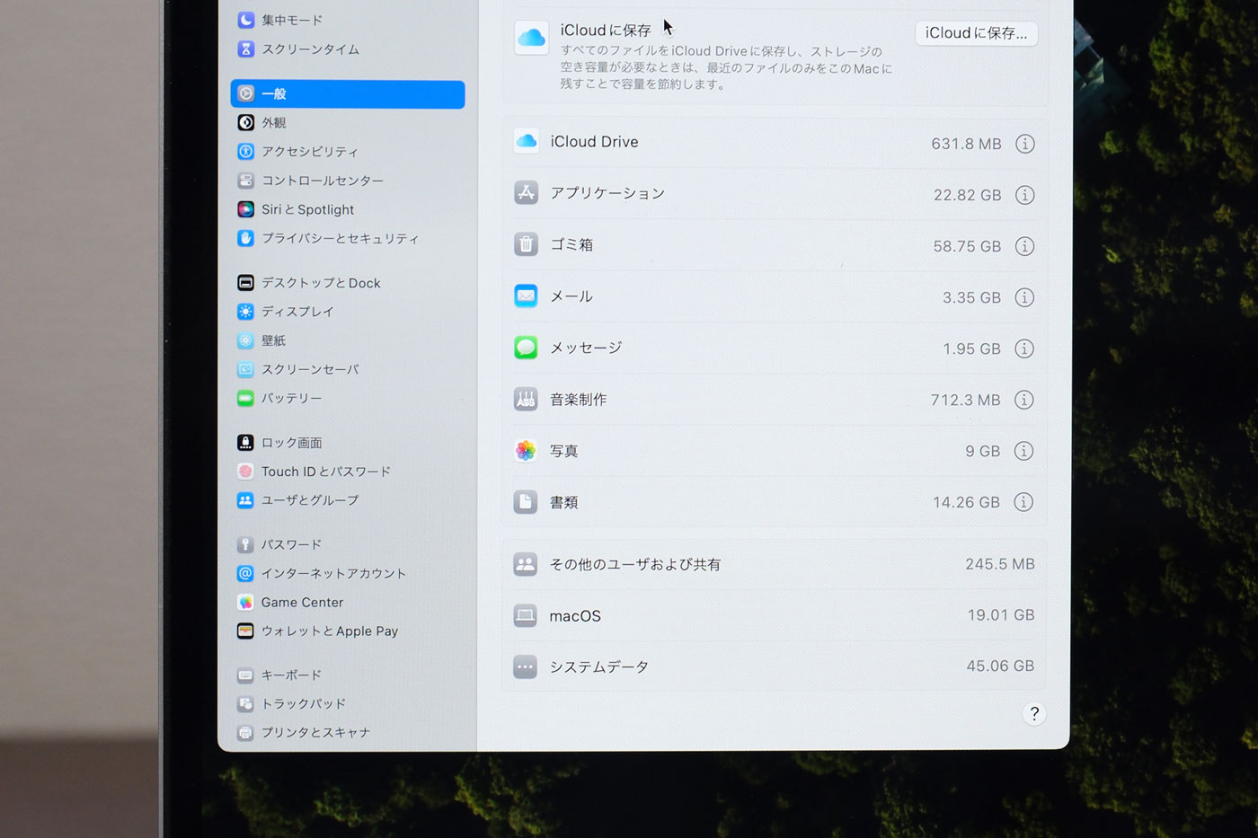This screenshot has width=1258, height=838.
Task: Click the iCloudに保存 cloud icon
Action: tap(531, 38)
